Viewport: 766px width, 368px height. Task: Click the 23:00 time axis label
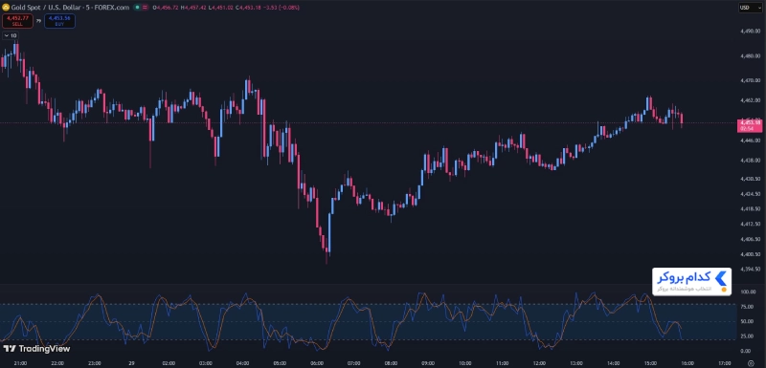click(x=94, y=363)
